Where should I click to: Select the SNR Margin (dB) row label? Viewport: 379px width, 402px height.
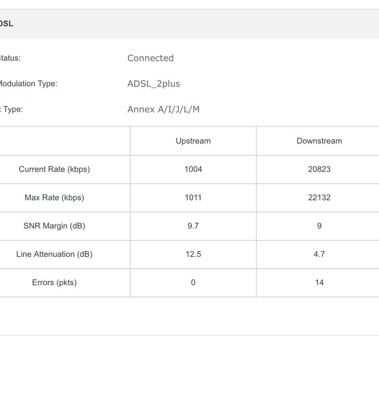54,226
